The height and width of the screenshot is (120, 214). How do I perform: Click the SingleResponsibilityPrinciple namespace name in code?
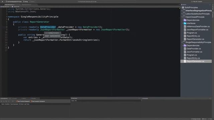39,17
